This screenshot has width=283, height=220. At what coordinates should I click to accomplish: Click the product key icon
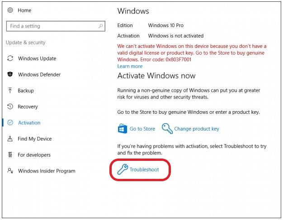coord(167,128)
